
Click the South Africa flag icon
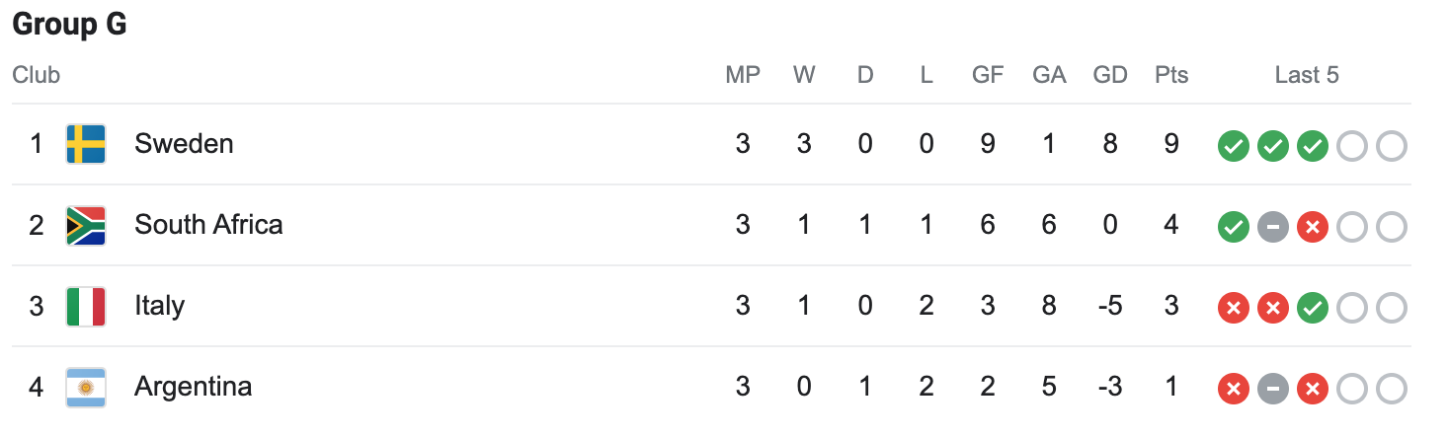coord(86,225)
